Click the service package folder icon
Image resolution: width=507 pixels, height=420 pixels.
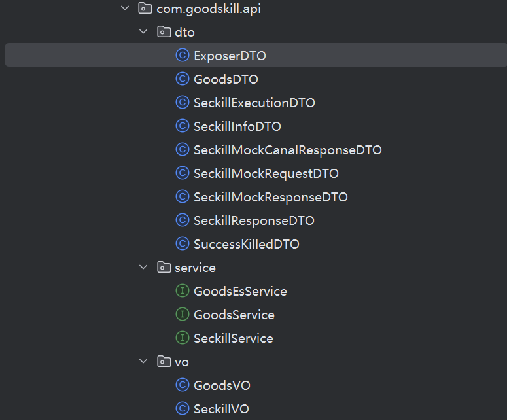coord(164,268)
